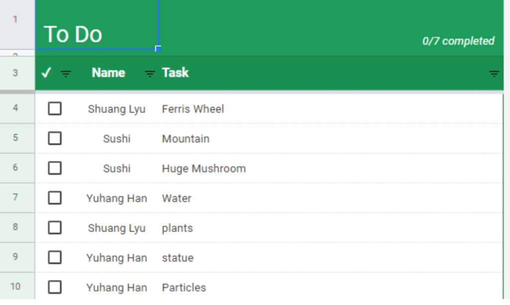Viewport: 510px width, 305px height.
Task: Select row 10 via its row header
Action: point(17,287)
